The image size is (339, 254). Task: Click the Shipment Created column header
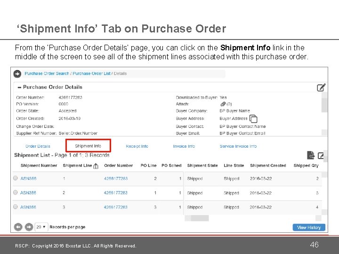pyautogui.click(x=268, y=166)
